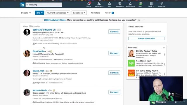Click chevron next to Upwork ad
The width and height of the screenshot is (187, 105).
[x=164, y=64]
